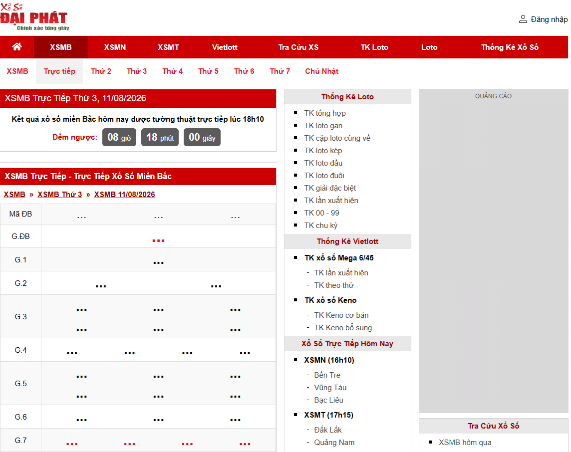
Task: Open TK chu kỳ link
Action: pos(321,226)
